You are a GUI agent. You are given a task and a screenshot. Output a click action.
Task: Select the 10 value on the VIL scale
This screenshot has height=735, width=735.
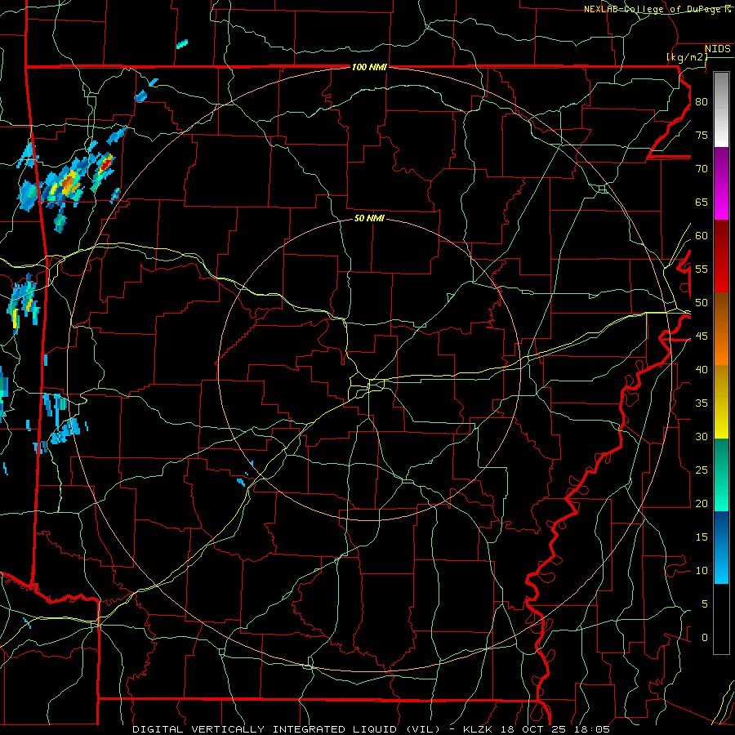point(702,571)
